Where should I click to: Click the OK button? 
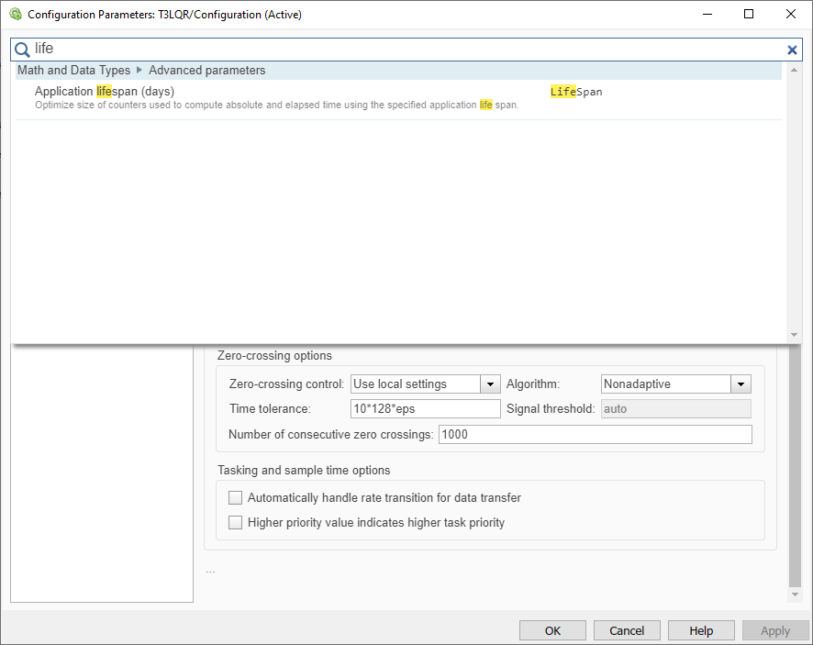coord(552,630)
